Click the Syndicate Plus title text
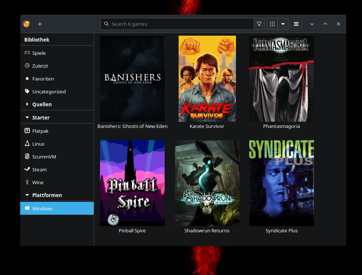Screen dimensions: 362x275 [x=282, y=231]
